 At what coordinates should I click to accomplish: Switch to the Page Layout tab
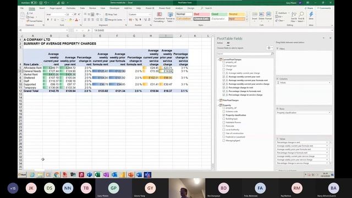(56, 8)
